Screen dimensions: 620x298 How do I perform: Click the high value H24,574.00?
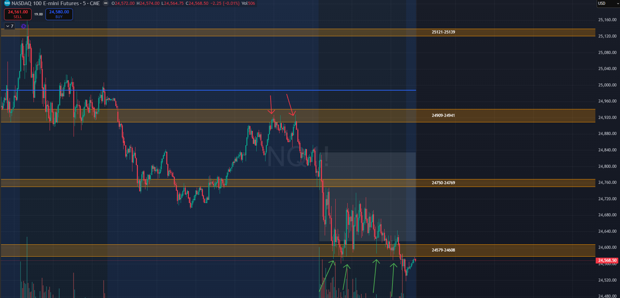point(148,3)
